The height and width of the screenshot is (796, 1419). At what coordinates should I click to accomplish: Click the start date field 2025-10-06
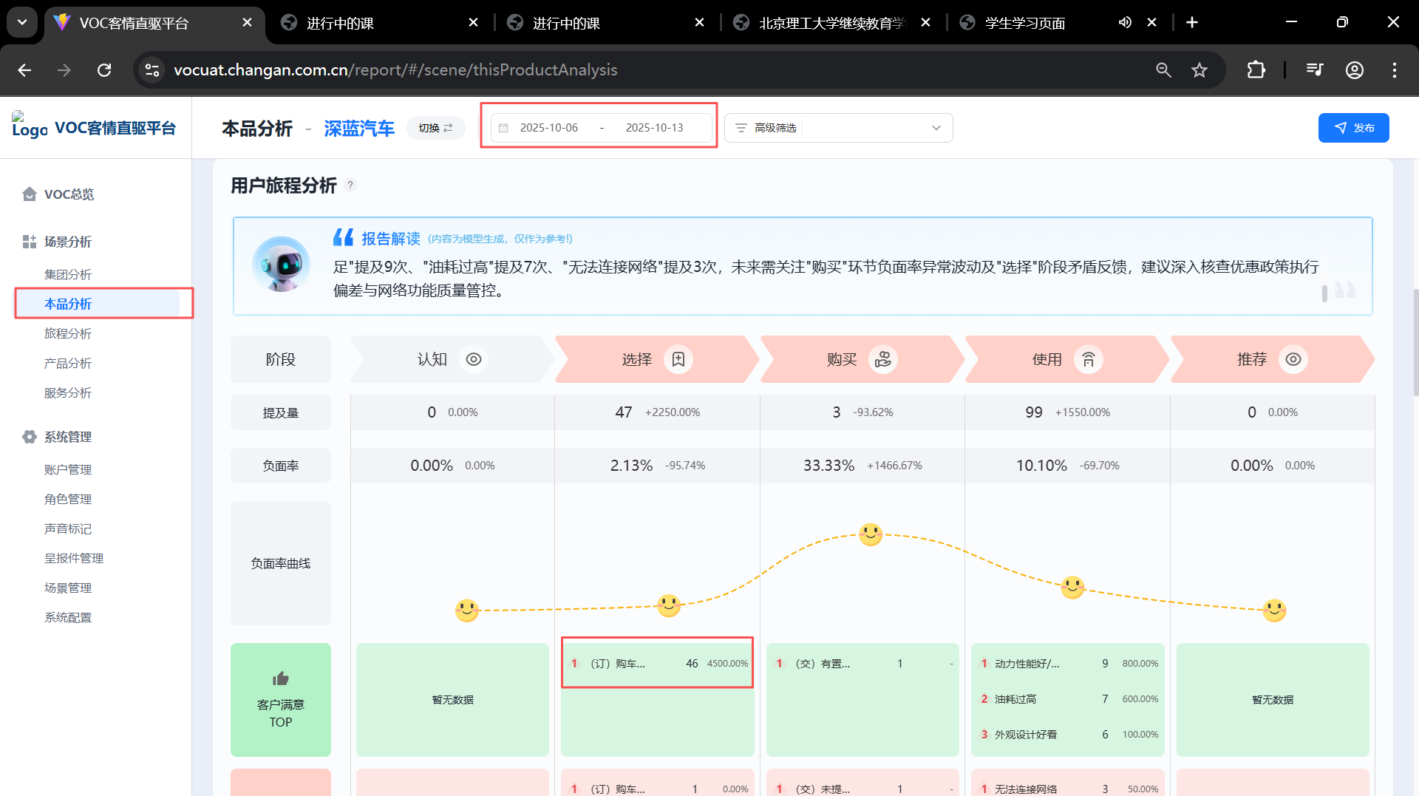[548, 128]
